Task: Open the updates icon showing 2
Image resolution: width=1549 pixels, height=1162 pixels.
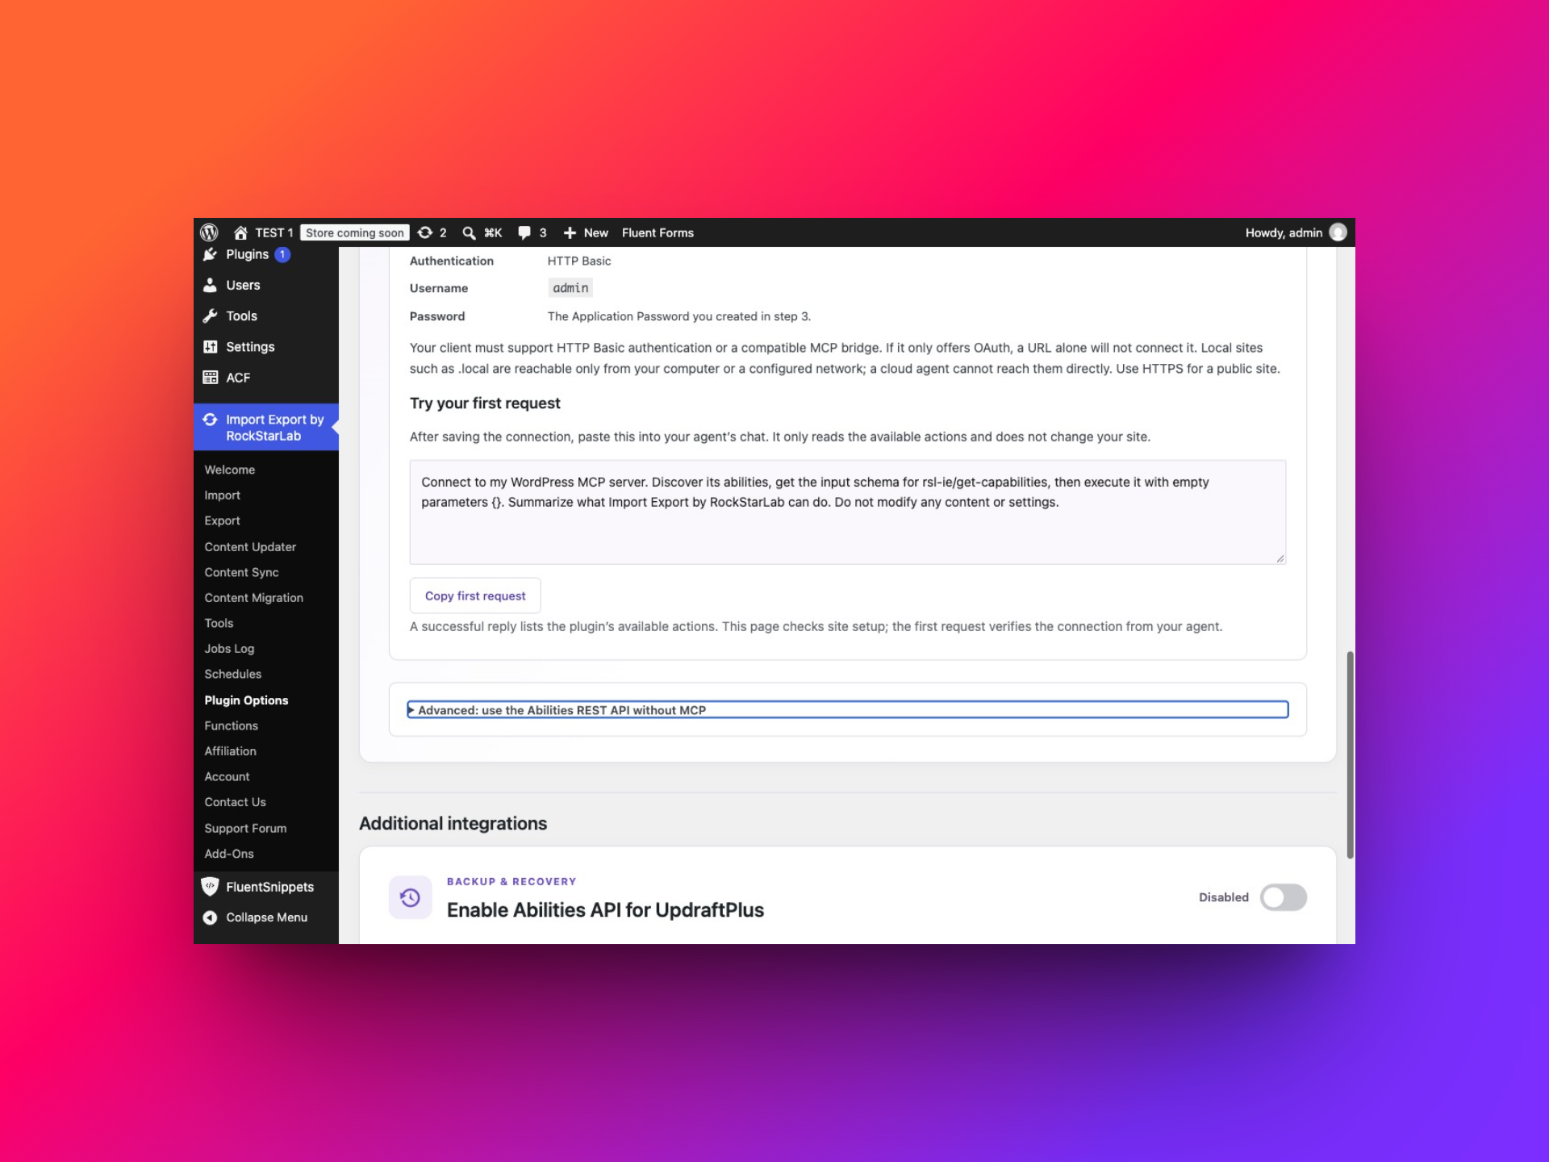Action: click(425, 232)
